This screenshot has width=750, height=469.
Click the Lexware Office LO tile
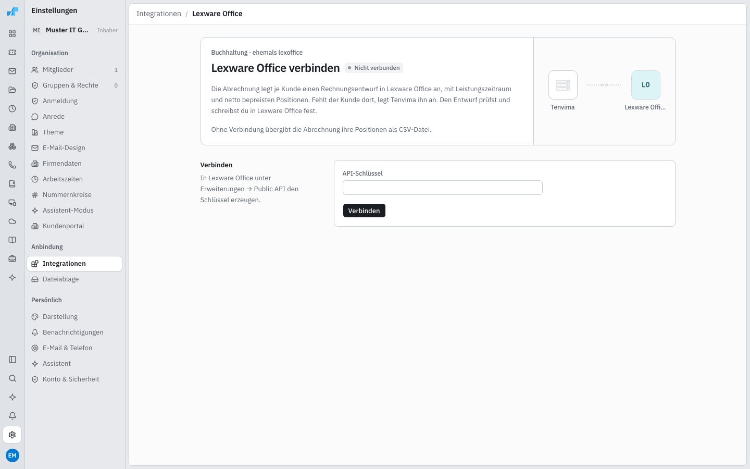pos(646,85)
